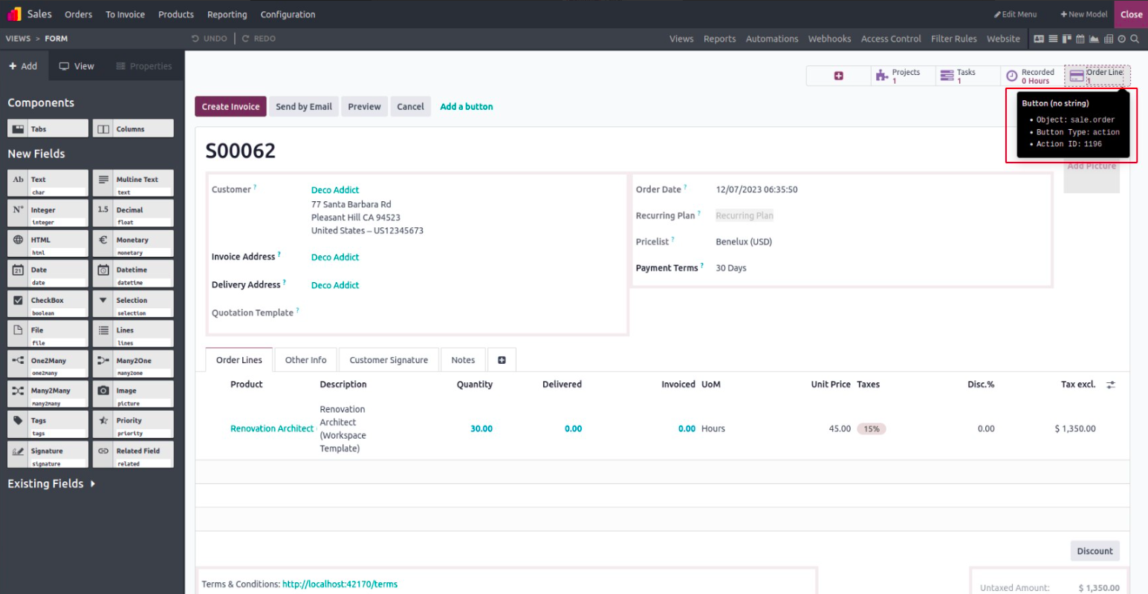This screenshot has height=594, width=1148.
Task: Click the Search view magnifier icon
Action: [x=1135, y=39]
